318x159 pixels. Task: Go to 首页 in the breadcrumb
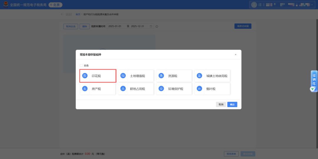(78, 14)
